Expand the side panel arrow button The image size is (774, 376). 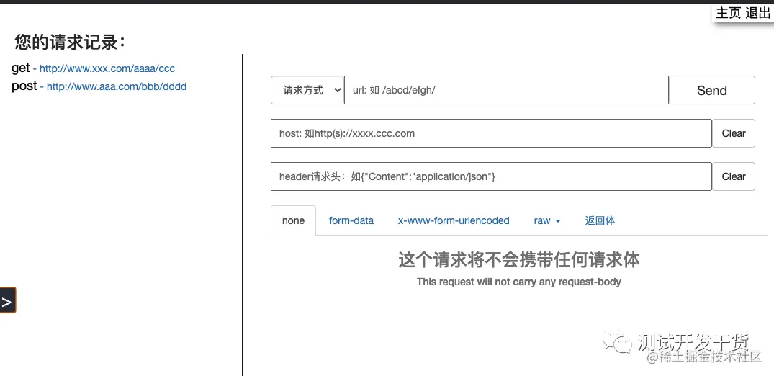pos(7,300)
